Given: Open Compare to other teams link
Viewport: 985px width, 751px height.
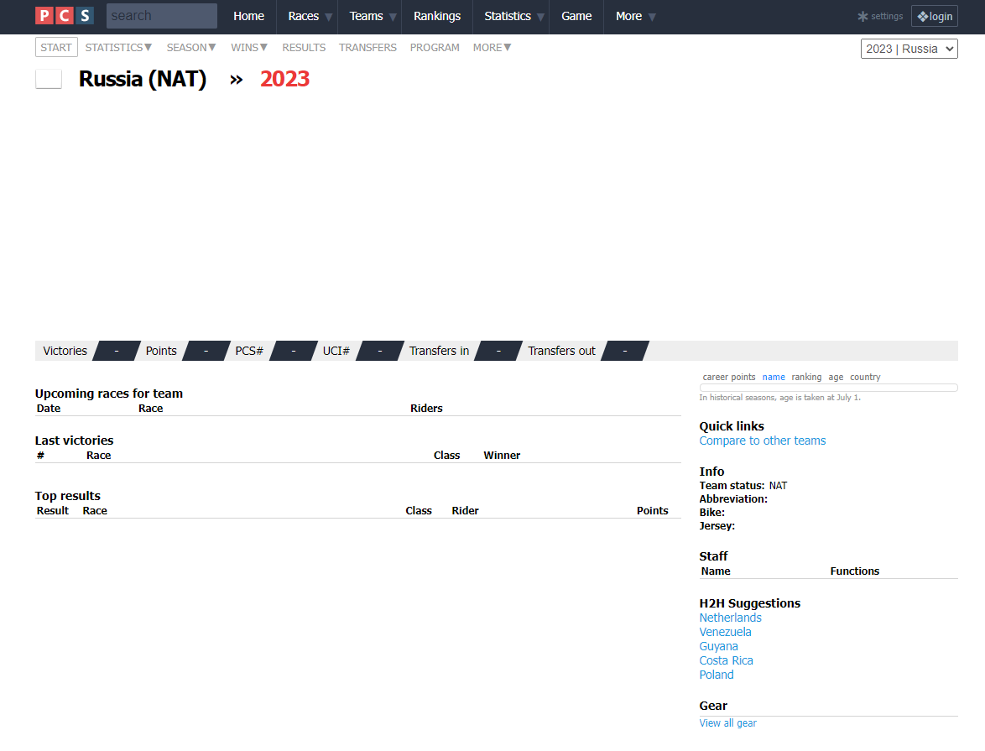Looking at the screenshot, I should click(x=763, y=441).
